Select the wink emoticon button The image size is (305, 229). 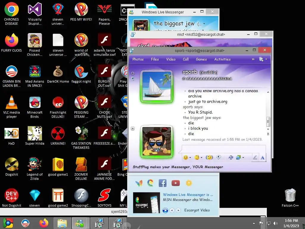pos(197,157)
